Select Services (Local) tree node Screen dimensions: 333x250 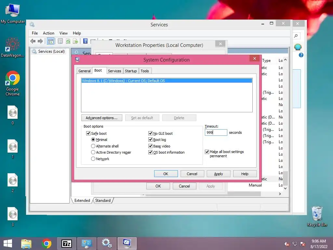tap(48, 51)
